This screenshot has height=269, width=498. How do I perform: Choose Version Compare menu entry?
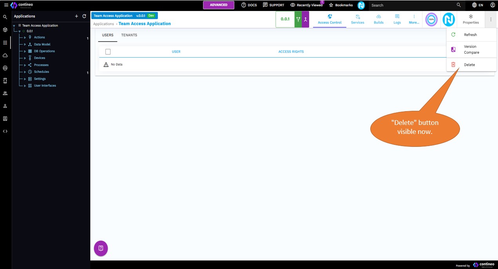coord(471,49)
